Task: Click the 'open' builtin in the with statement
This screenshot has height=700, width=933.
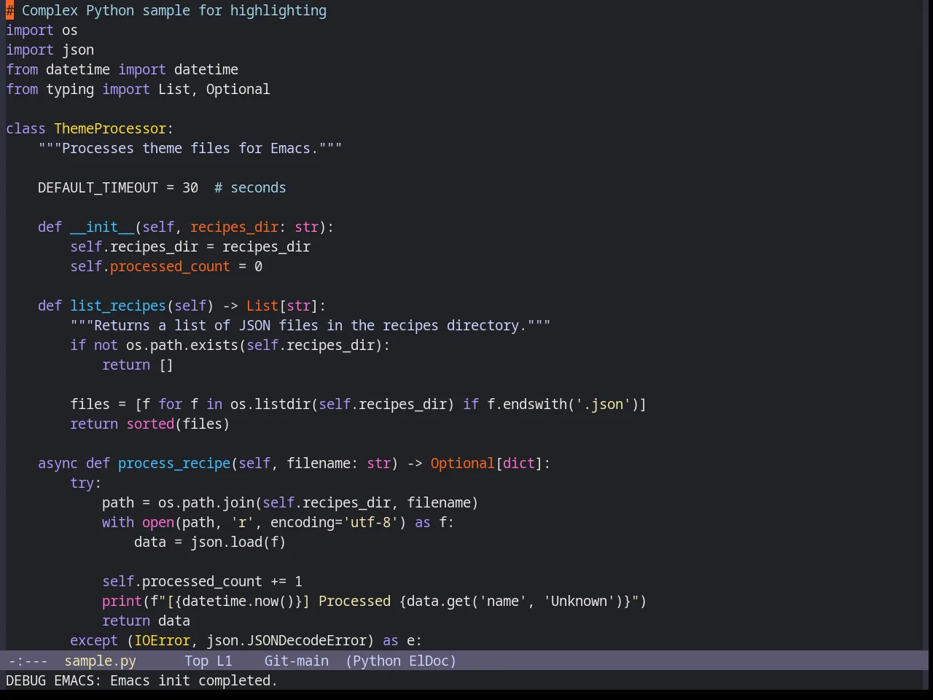Action: 158,522
